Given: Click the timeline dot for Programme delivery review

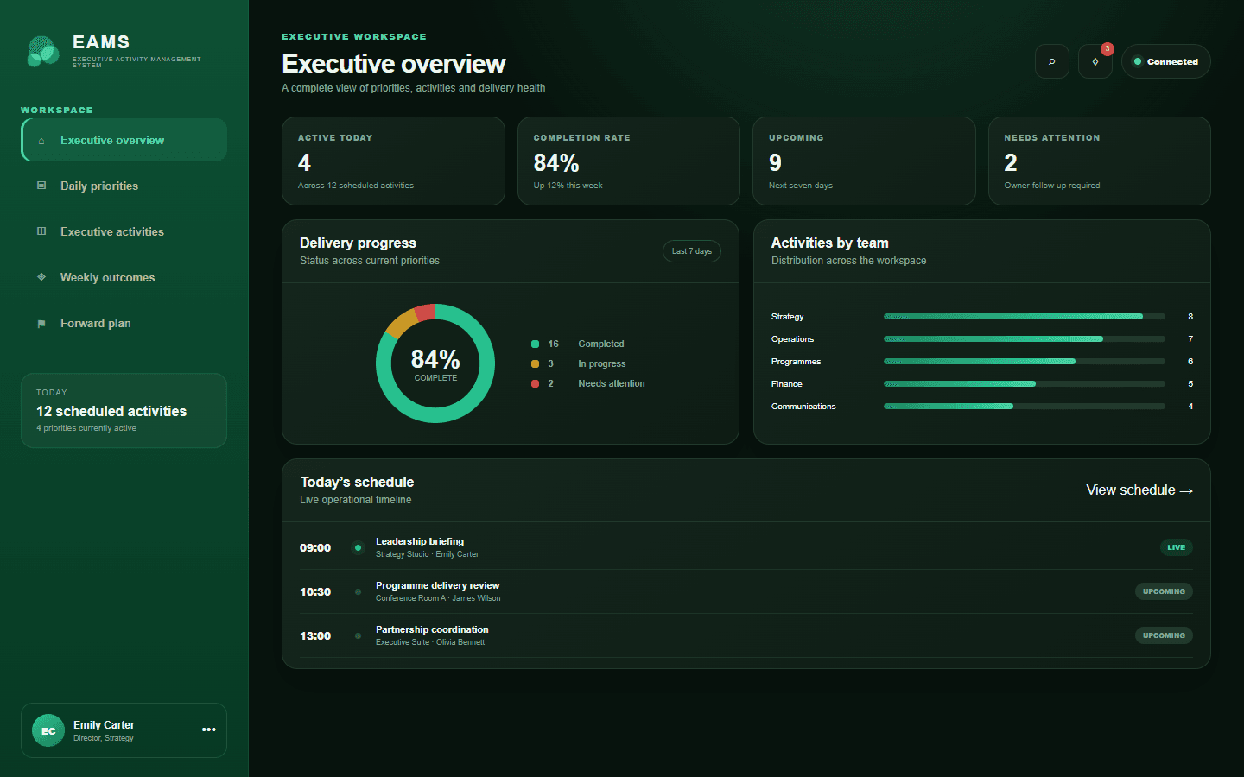Looking at the screenshot, I should point(358,591).
